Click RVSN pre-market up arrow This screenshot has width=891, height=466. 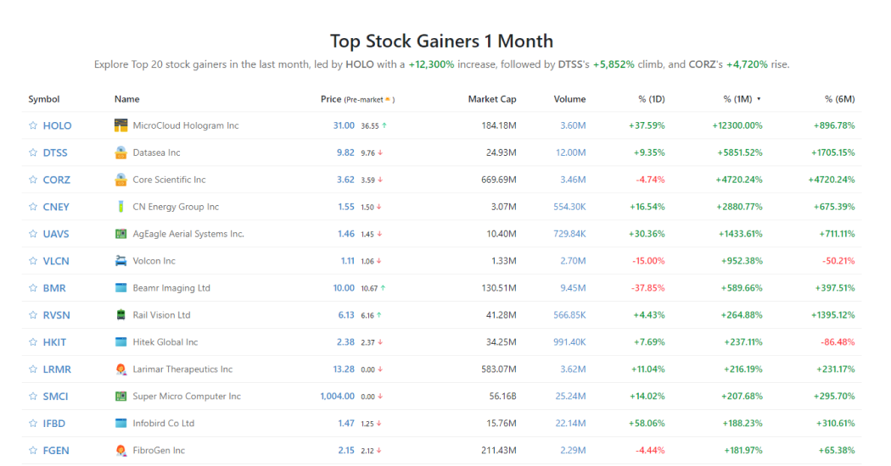[x=379, y=315]
